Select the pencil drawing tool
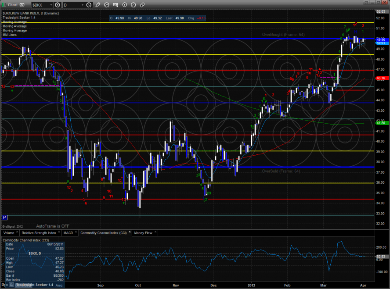The height and width of the screenshot is (289, 390). (97, 5)
